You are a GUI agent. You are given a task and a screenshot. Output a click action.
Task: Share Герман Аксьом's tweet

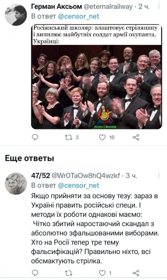136,137
